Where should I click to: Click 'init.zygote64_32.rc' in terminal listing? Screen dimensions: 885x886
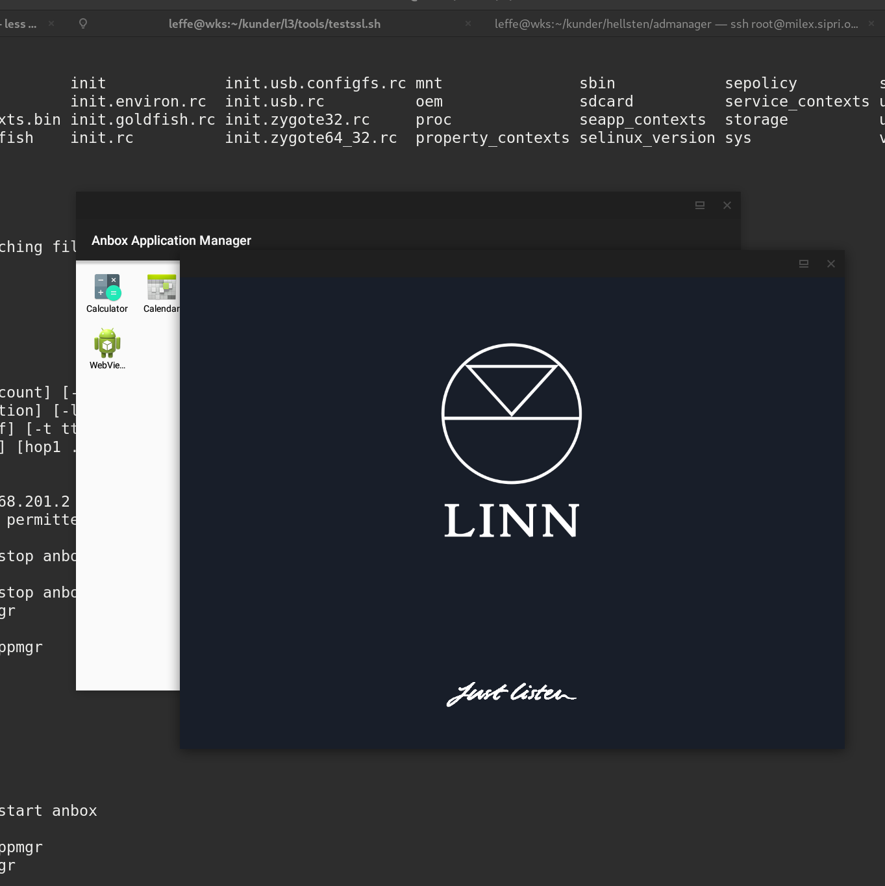click(311, 138)
